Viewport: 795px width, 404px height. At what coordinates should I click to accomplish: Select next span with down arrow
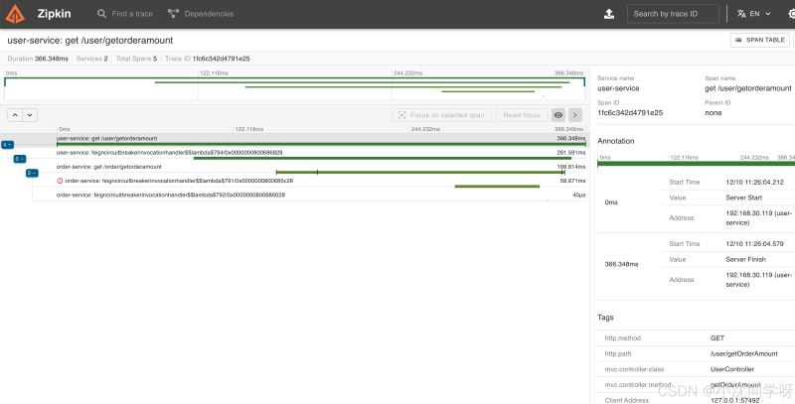[x=30, y=115]
